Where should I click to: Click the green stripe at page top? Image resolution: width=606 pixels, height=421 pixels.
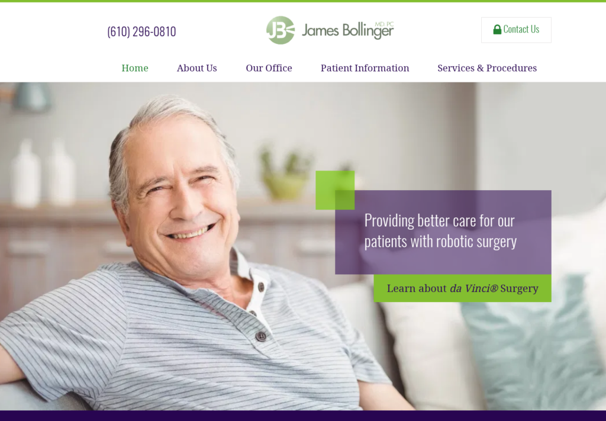(x=303, y=1)
